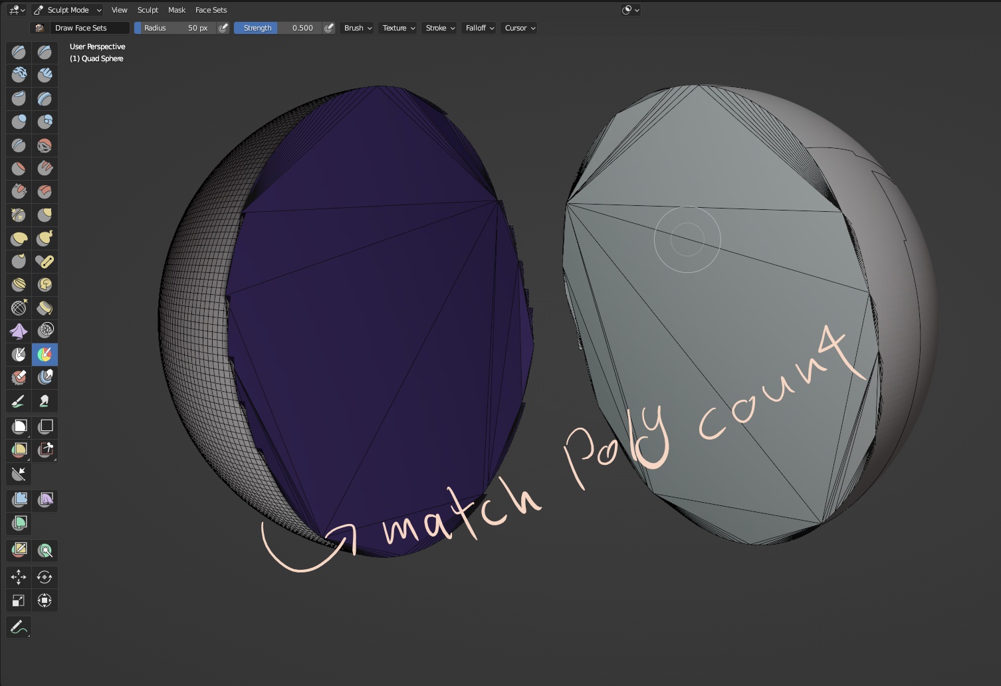Viewport: 1001px width, 686px height.
Task: Open the Falloff dropdown
Action: pos(480,28)
